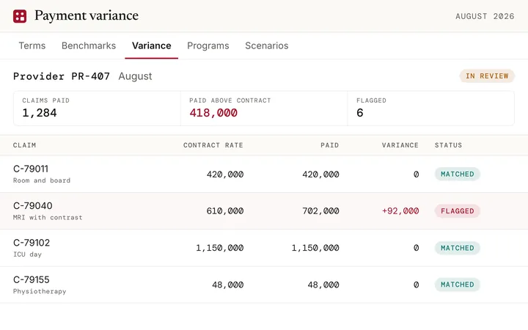Open the Flagged count card
Screen dimensions: 528x330
430,109
